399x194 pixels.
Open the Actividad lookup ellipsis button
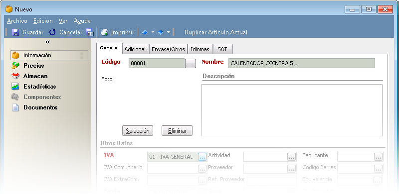(x=292, y=157)
